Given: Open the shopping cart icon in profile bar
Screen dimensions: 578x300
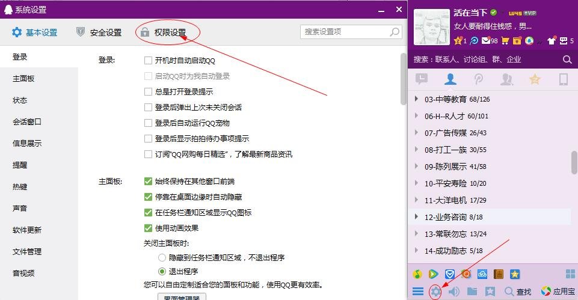Looking at the screenshot, I should click(505, 40).
